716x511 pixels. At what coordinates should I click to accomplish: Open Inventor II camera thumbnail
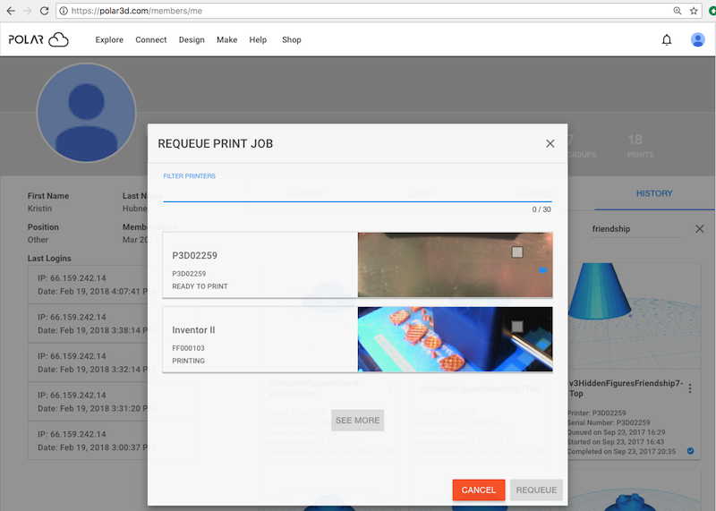tap(455, 339)
